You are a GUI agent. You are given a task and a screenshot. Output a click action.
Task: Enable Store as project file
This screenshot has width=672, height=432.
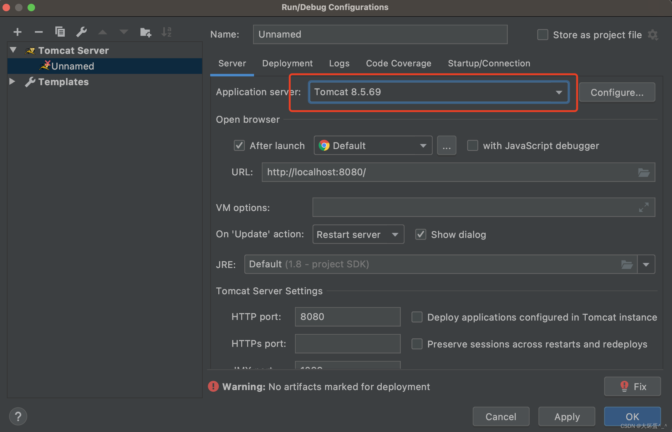542,35
